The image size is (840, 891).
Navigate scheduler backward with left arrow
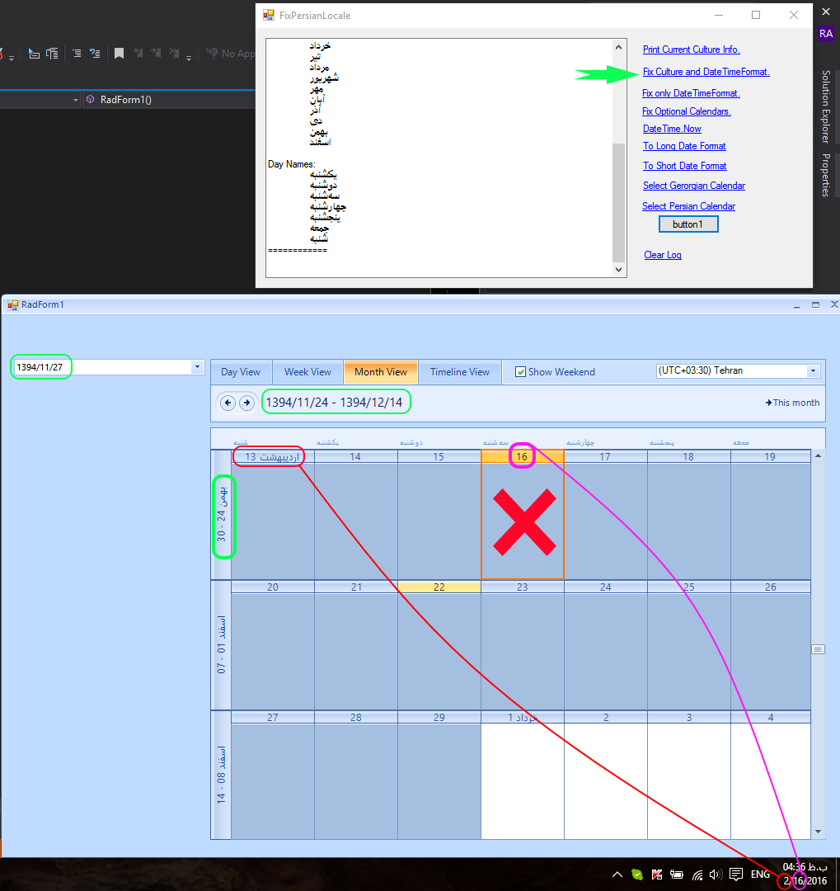(228, 403)
